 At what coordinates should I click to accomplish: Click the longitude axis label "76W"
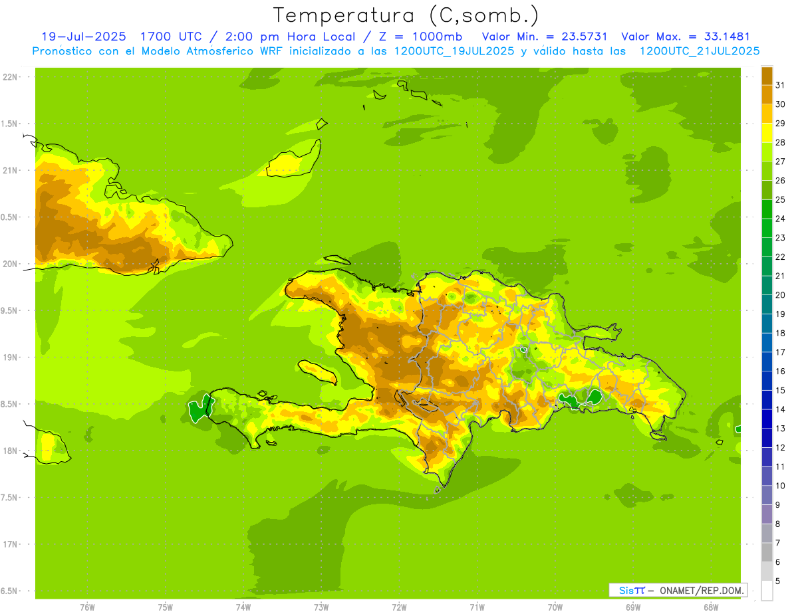pos(87,607)
